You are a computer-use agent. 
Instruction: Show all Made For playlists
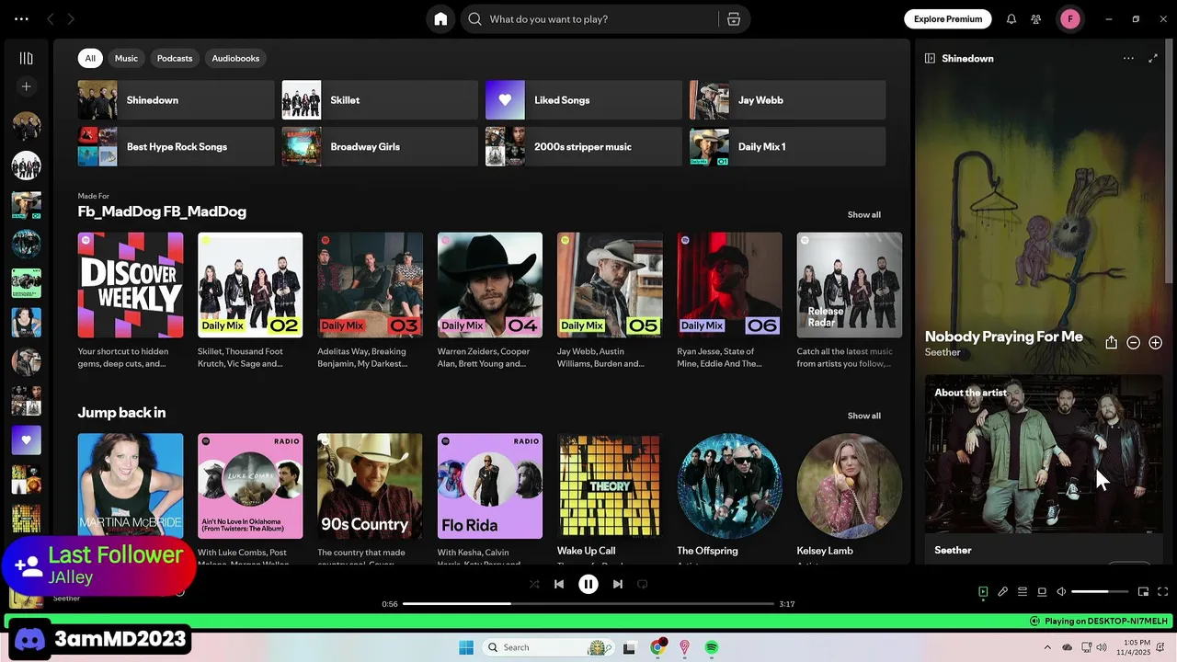pos(863,214)
